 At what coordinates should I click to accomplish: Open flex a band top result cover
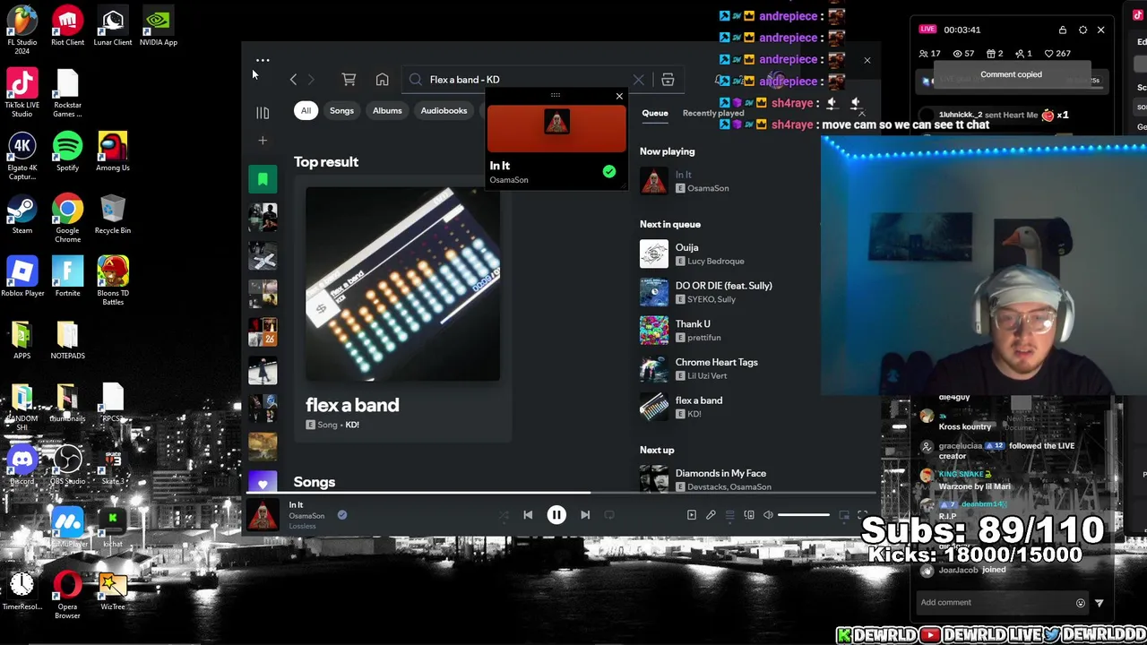pyautogui.click(x=402, y=285)
